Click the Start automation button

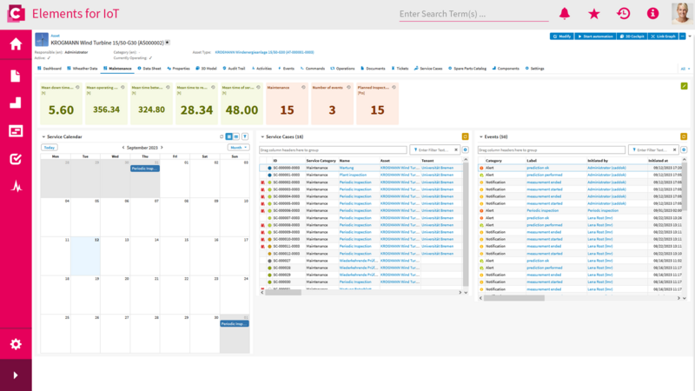[595, 36]
